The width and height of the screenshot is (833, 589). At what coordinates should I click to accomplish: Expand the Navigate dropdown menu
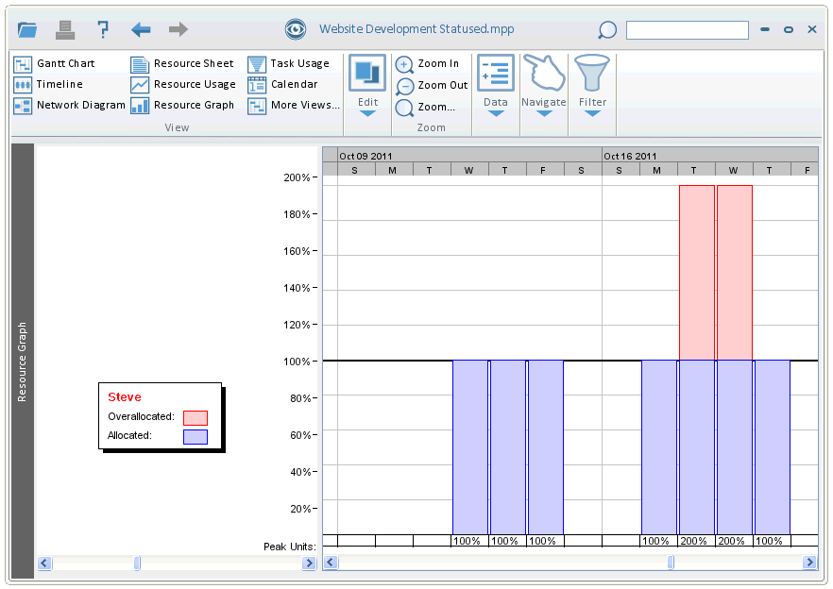pos(543,114)
